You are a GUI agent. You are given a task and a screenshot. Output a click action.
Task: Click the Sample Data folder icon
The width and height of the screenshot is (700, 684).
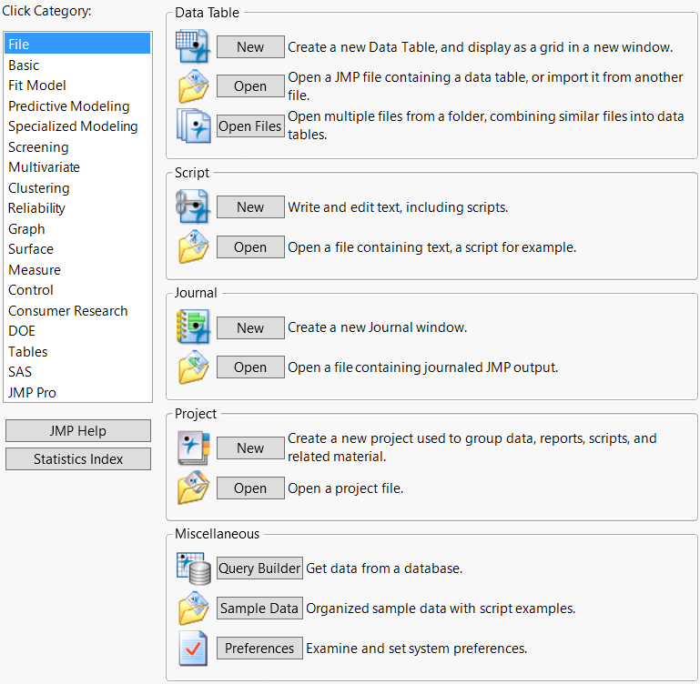pos(193,609)
